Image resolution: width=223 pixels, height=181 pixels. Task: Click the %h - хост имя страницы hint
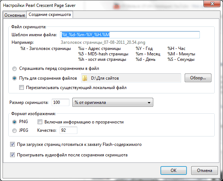(102, 59)
